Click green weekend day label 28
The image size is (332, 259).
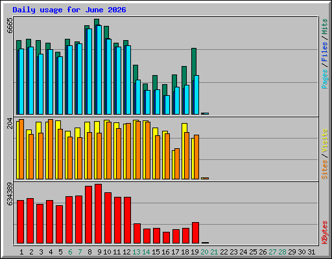coord(282,252)
